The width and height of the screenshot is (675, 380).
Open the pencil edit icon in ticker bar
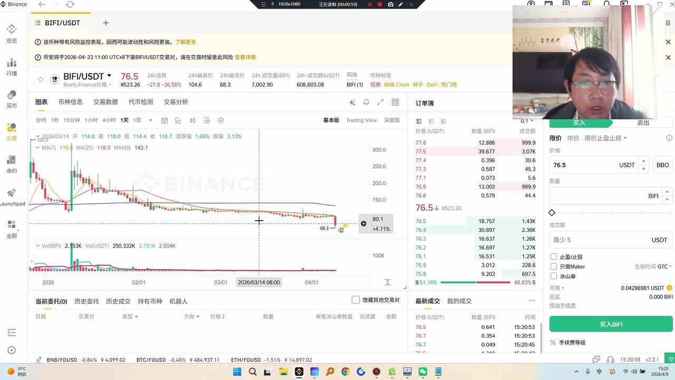coord(39,360)
